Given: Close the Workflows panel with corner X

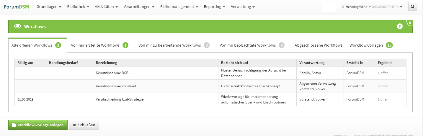Looking at the screenshot, I should point(410,23).
